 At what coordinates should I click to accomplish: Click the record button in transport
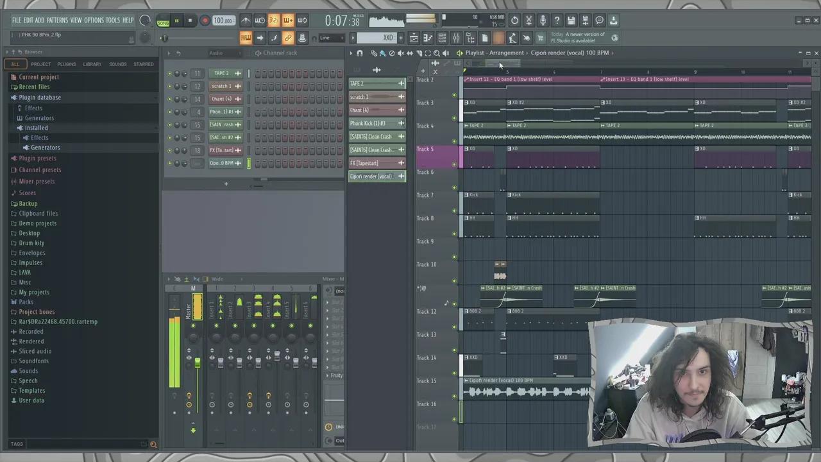(x=205, y=21)
